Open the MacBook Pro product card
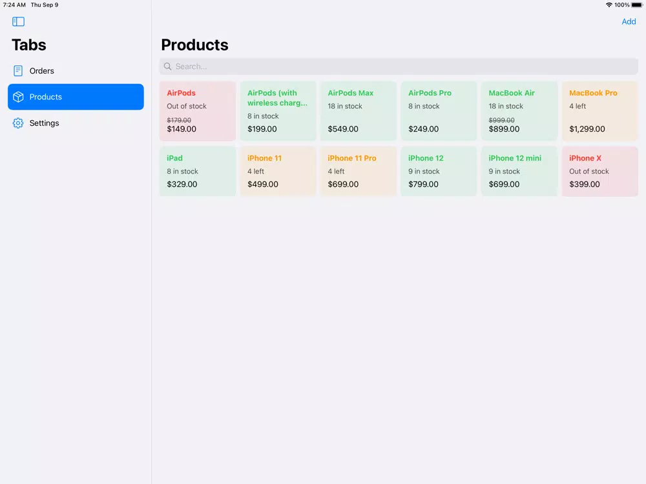The image size is (646, 484). pos(599,111)
